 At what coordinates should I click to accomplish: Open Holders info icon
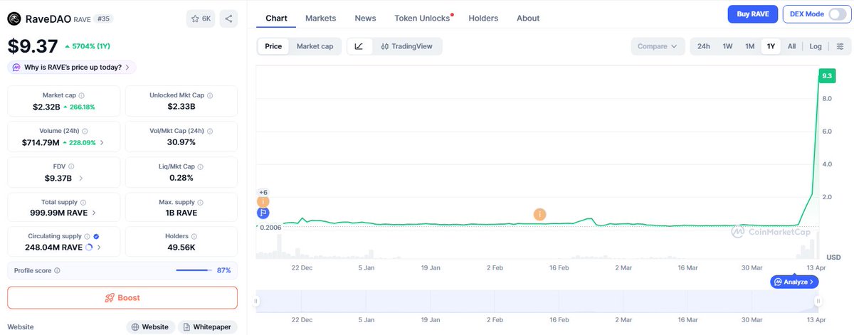pos(196,236)
